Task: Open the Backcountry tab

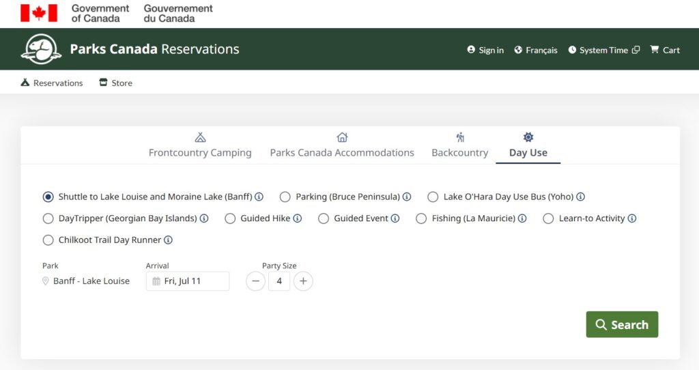Action: (x=460, y=145)
